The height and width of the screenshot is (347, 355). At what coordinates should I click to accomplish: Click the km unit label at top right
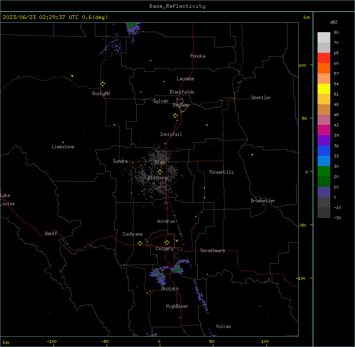(x=307, y=17)
